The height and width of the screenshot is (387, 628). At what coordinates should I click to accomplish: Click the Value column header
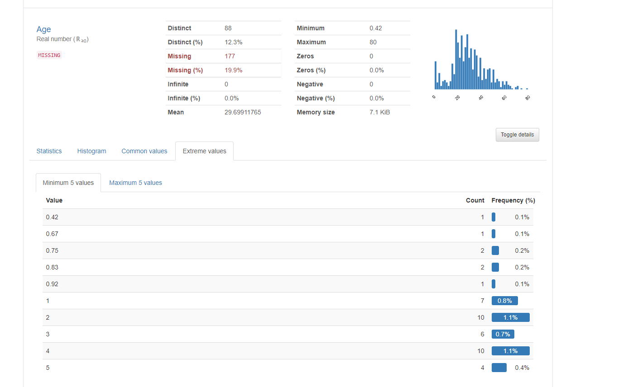coord(54,200)
